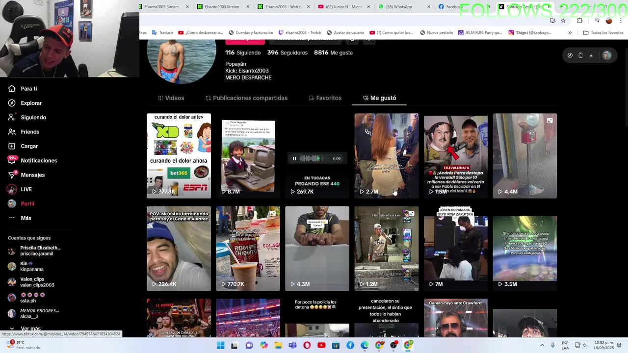Viewport: 628px width, 353px height.
Task: Show hidden system tray icons
Action: click(542, 345)
